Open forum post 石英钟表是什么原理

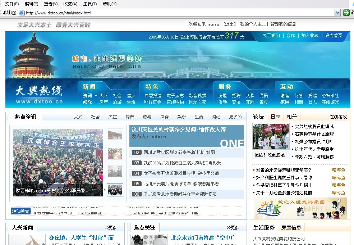coord(314,134)
